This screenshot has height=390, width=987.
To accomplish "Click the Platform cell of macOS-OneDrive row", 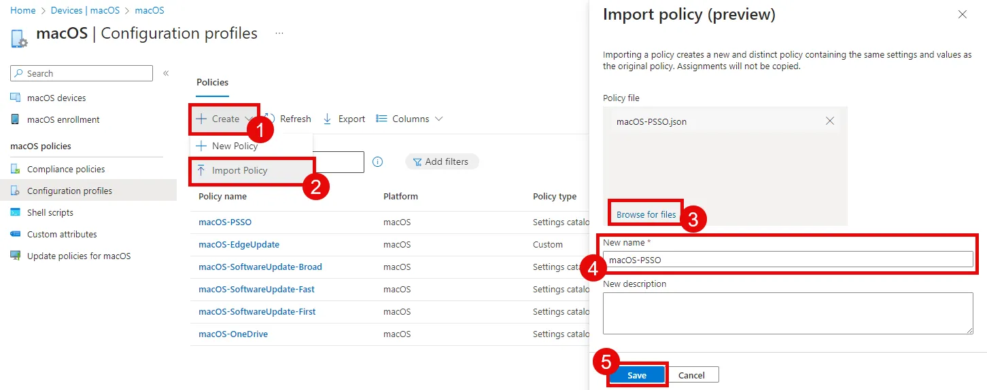I will (397, 334).
